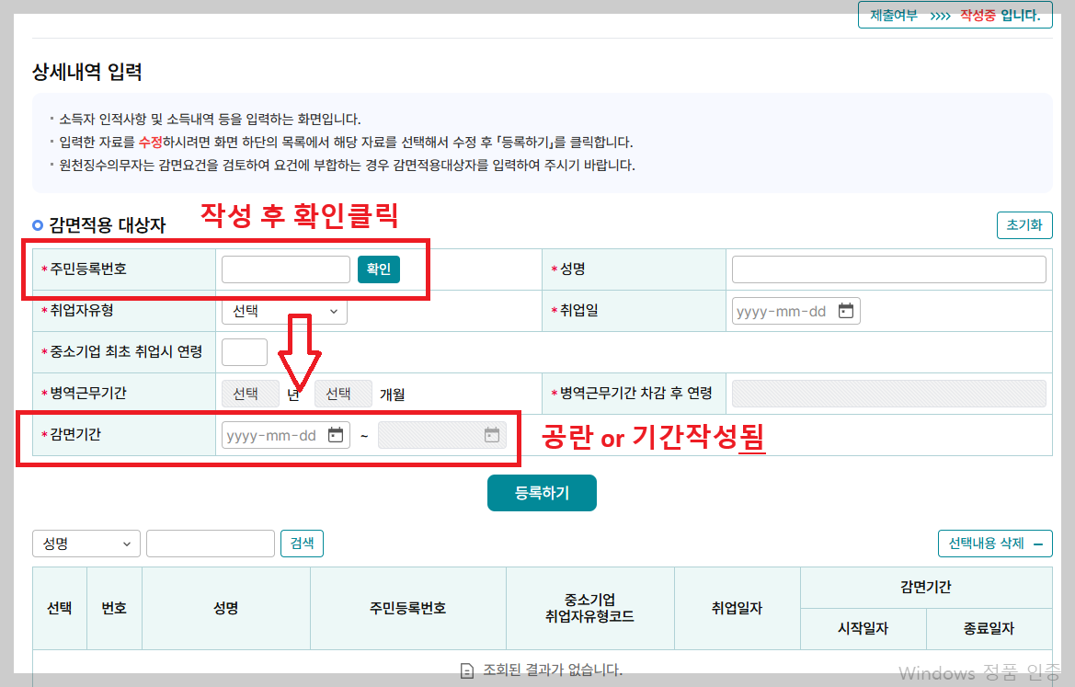Screen dimensions: 1075x687
Task: Open the 감면기간 start date calendar icon
Action: click(337, 434)
